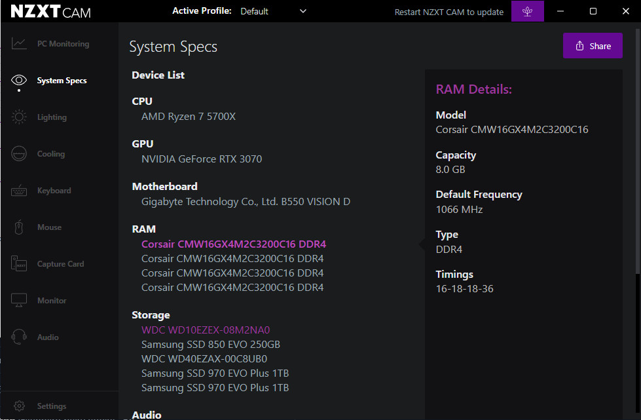Select Gigabyte B550 VISION D motherboard
Screen dimensions: 641x420
(x=246, y=202)
